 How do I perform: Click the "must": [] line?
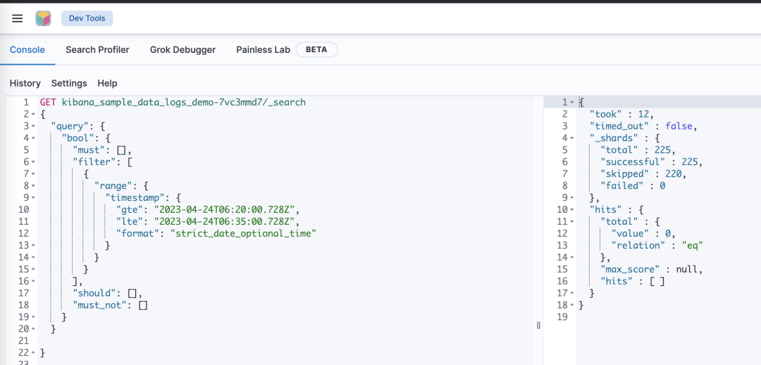click(x=102, y=150)
